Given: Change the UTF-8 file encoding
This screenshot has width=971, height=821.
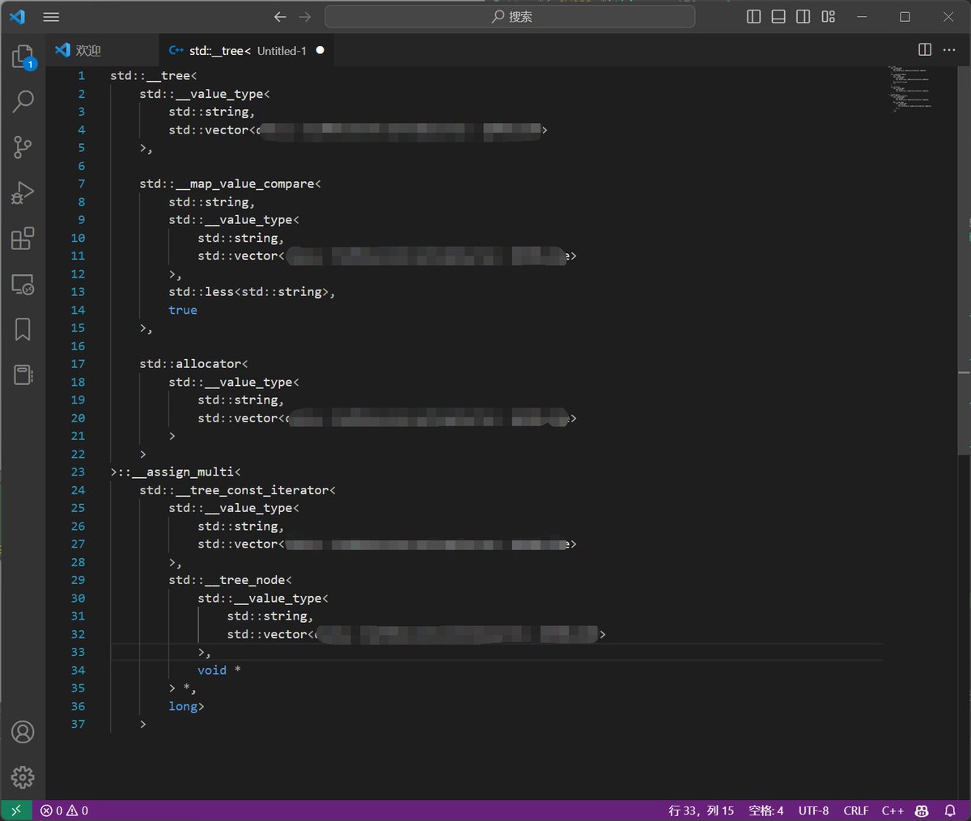Looking at the screenshot, I should tap(813, 810).
